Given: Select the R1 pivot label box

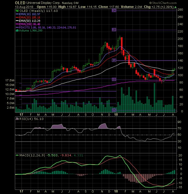Looking at the screenshot, I should pos(114,30).
